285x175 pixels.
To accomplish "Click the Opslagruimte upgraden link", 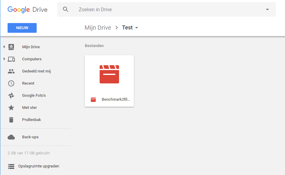I will [38, 166].
